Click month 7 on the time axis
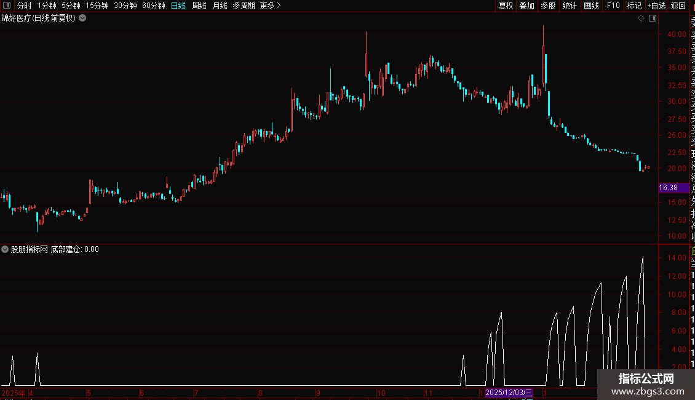Image resolution: width=695 pixels, height=400 pixels. click(196, 393)
